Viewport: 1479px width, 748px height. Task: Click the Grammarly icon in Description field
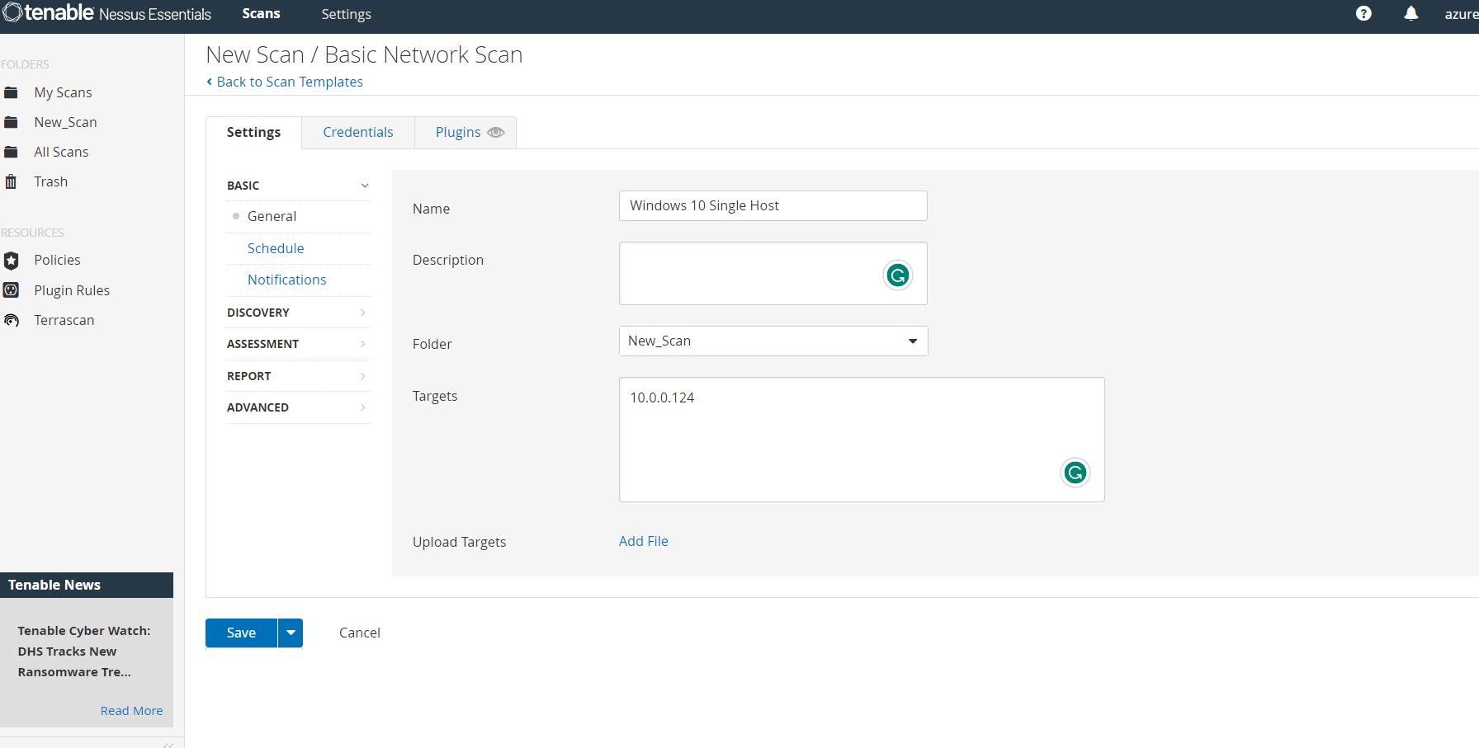[x=897, y=275]
